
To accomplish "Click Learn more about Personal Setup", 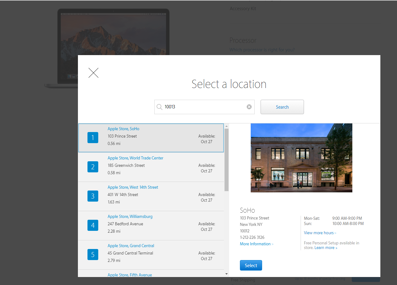I will click(326, 247).
